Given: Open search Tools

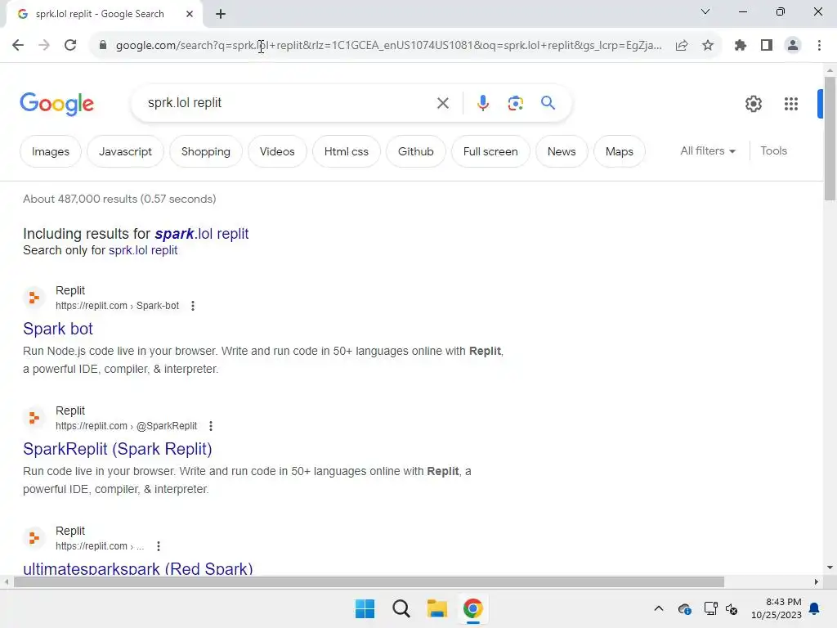Looking at the screenshot, I should point(773,151).
